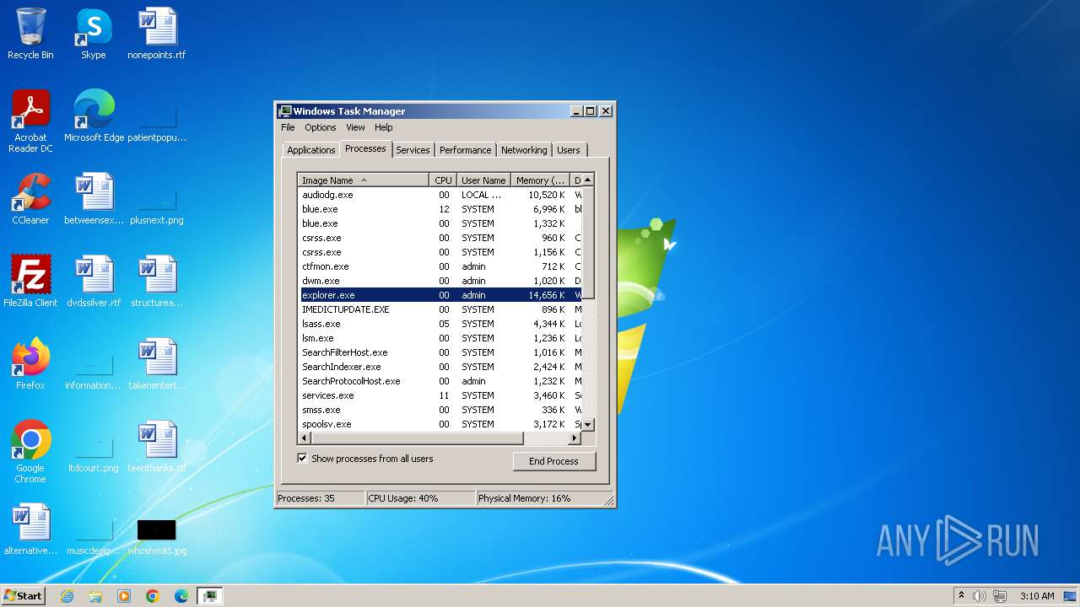The image size is (1080, 607).
Task: Select the spoolsv.exe process
Action: pos(441,424)
